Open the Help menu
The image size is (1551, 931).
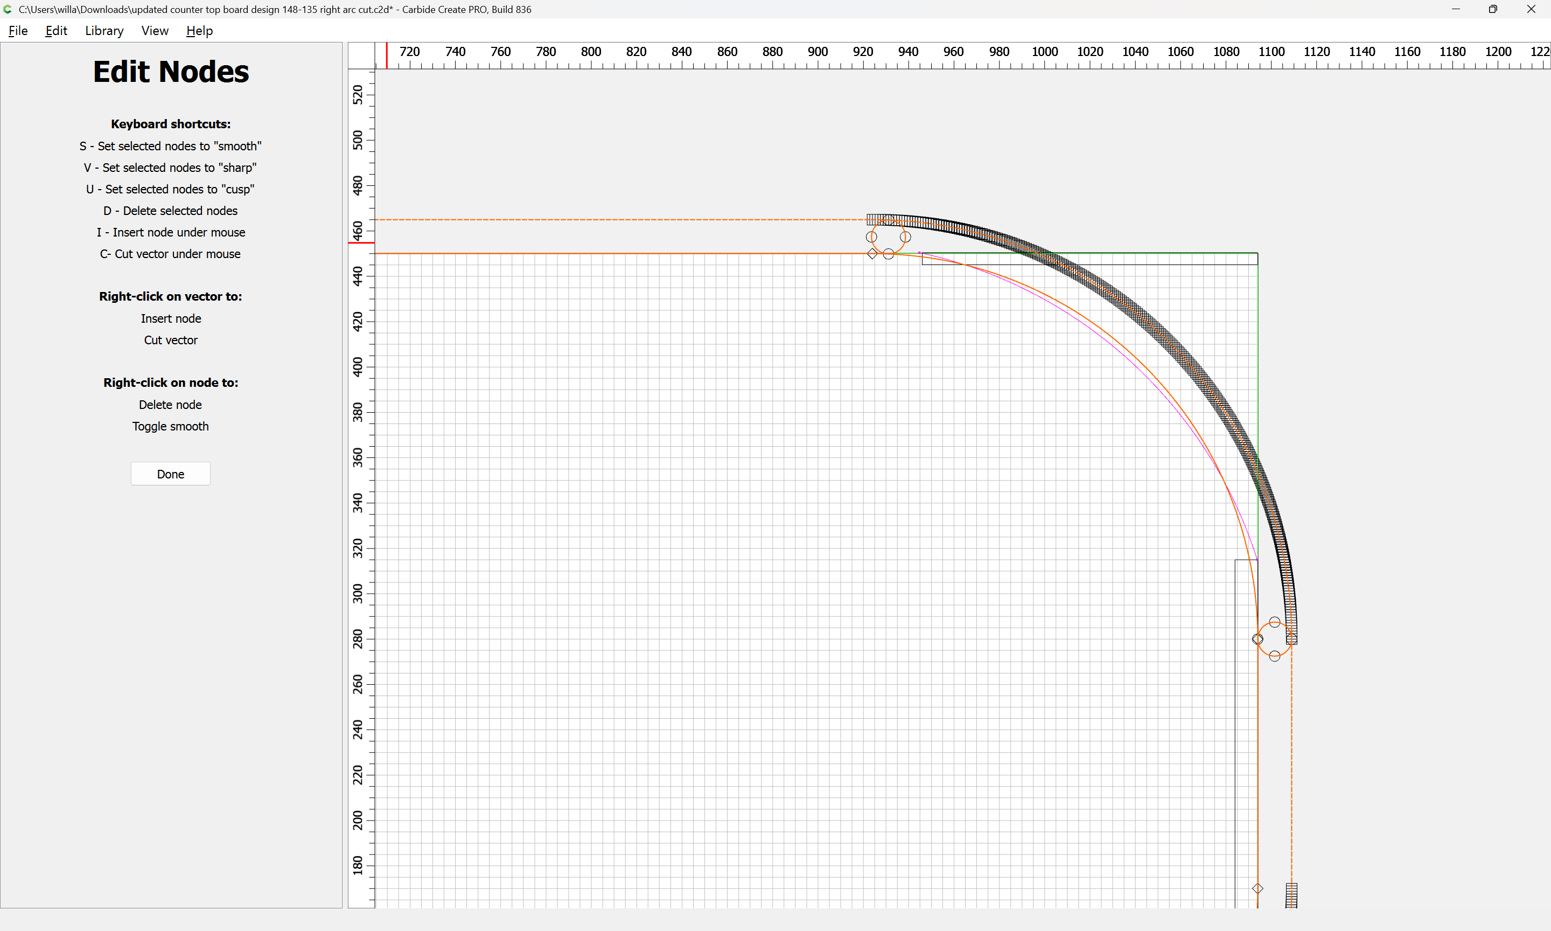[x=199, y=31]
